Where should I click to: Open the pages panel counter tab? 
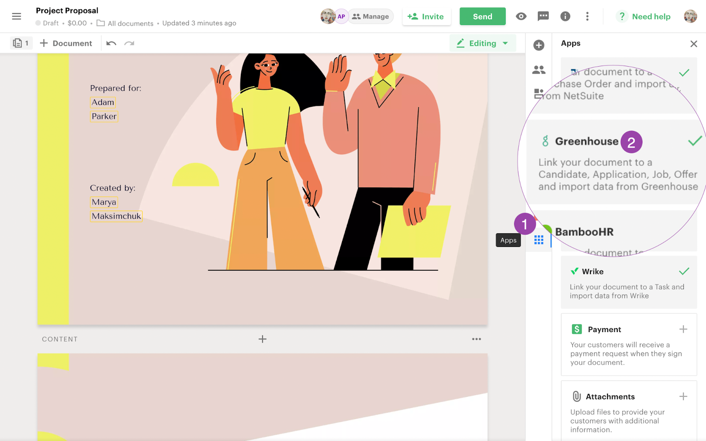click(21, 43)
